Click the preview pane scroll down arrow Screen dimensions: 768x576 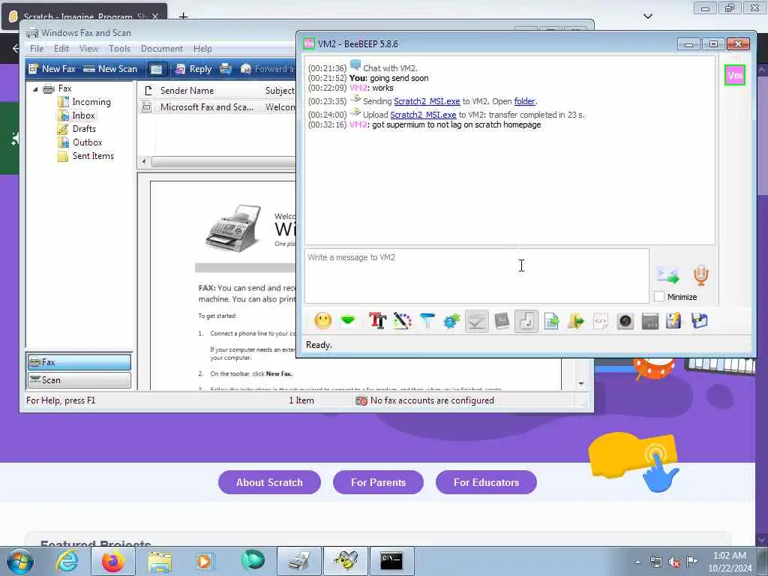(581, 384)
